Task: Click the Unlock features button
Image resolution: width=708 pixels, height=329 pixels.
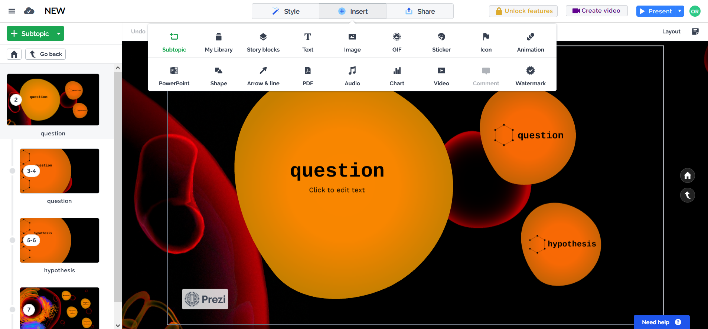Action: tap(523, 11)
